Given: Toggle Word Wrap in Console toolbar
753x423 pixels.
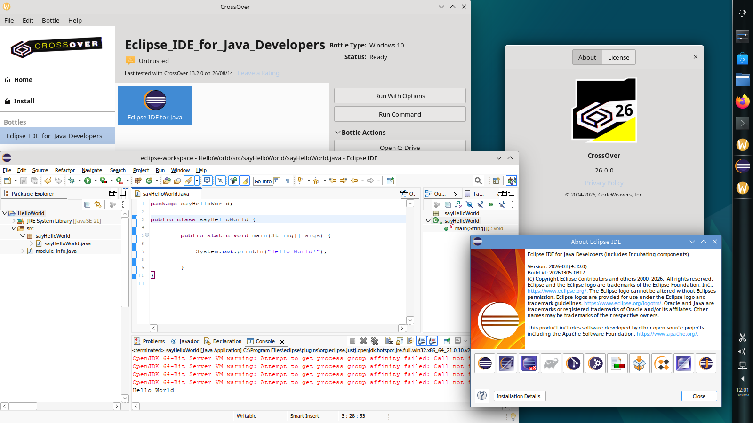Looking at the screenshot, I should coord(410,341).
